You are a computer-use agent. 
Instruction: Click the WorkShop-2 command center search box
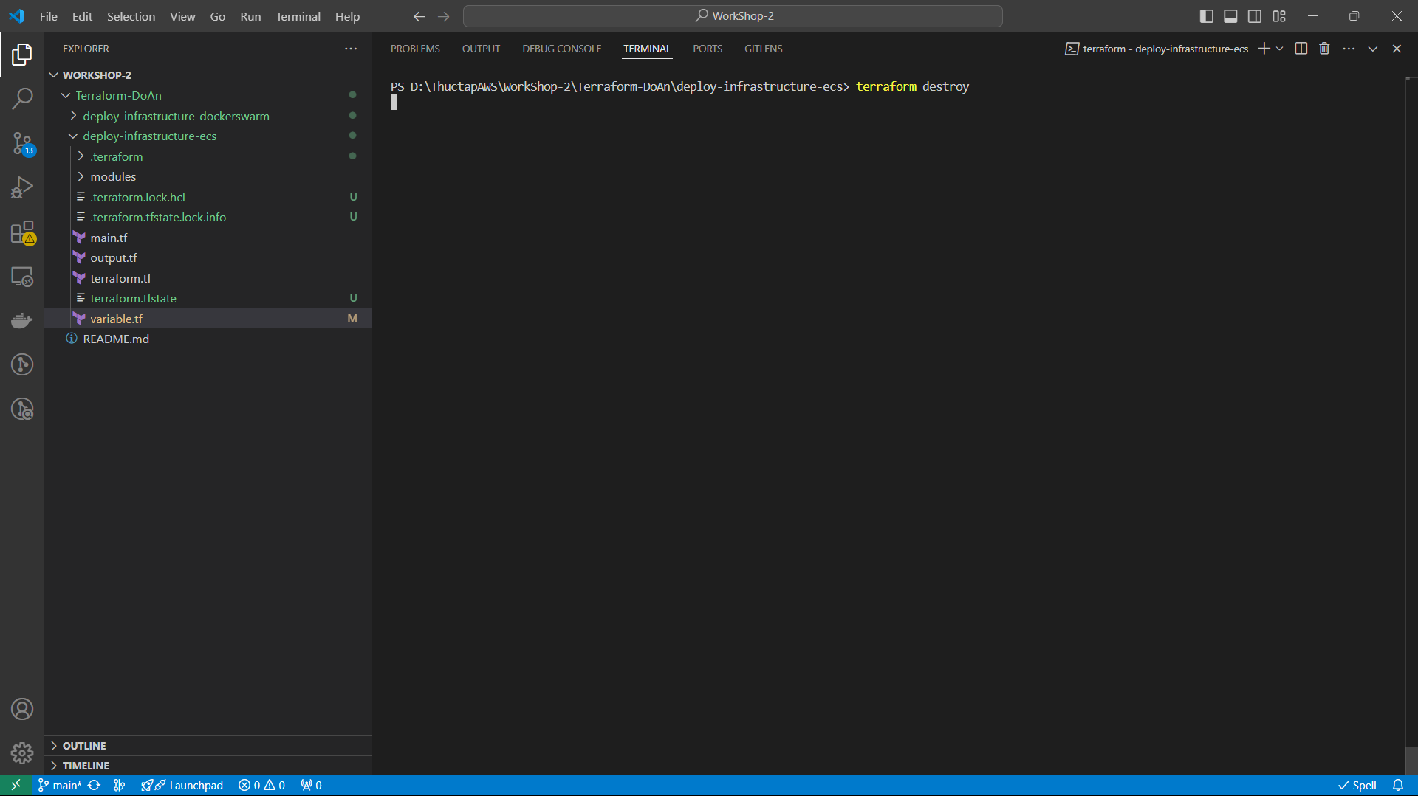coord(733,16)
